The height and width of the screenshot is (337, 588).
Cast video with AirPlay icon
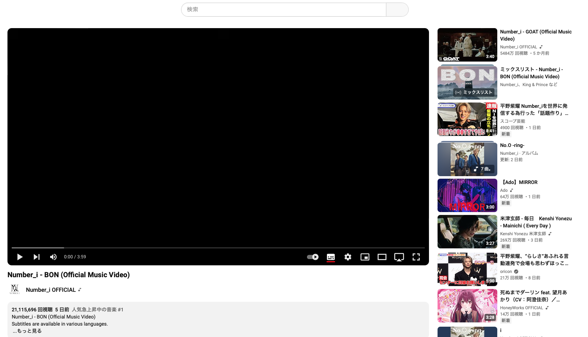coord(399,257)
